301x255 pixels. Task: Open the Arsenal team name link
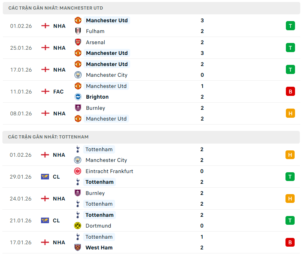[x=96, y=42]
